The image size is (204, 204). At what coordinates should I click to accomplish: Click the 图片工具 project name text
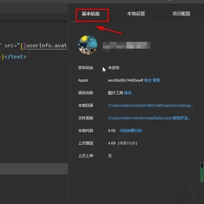pyautogui.click(x=115, y=93)
